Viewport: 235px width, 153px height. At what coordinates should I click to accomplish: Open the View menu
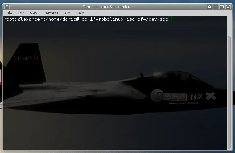pyautogui.click(x=34, y=13)
